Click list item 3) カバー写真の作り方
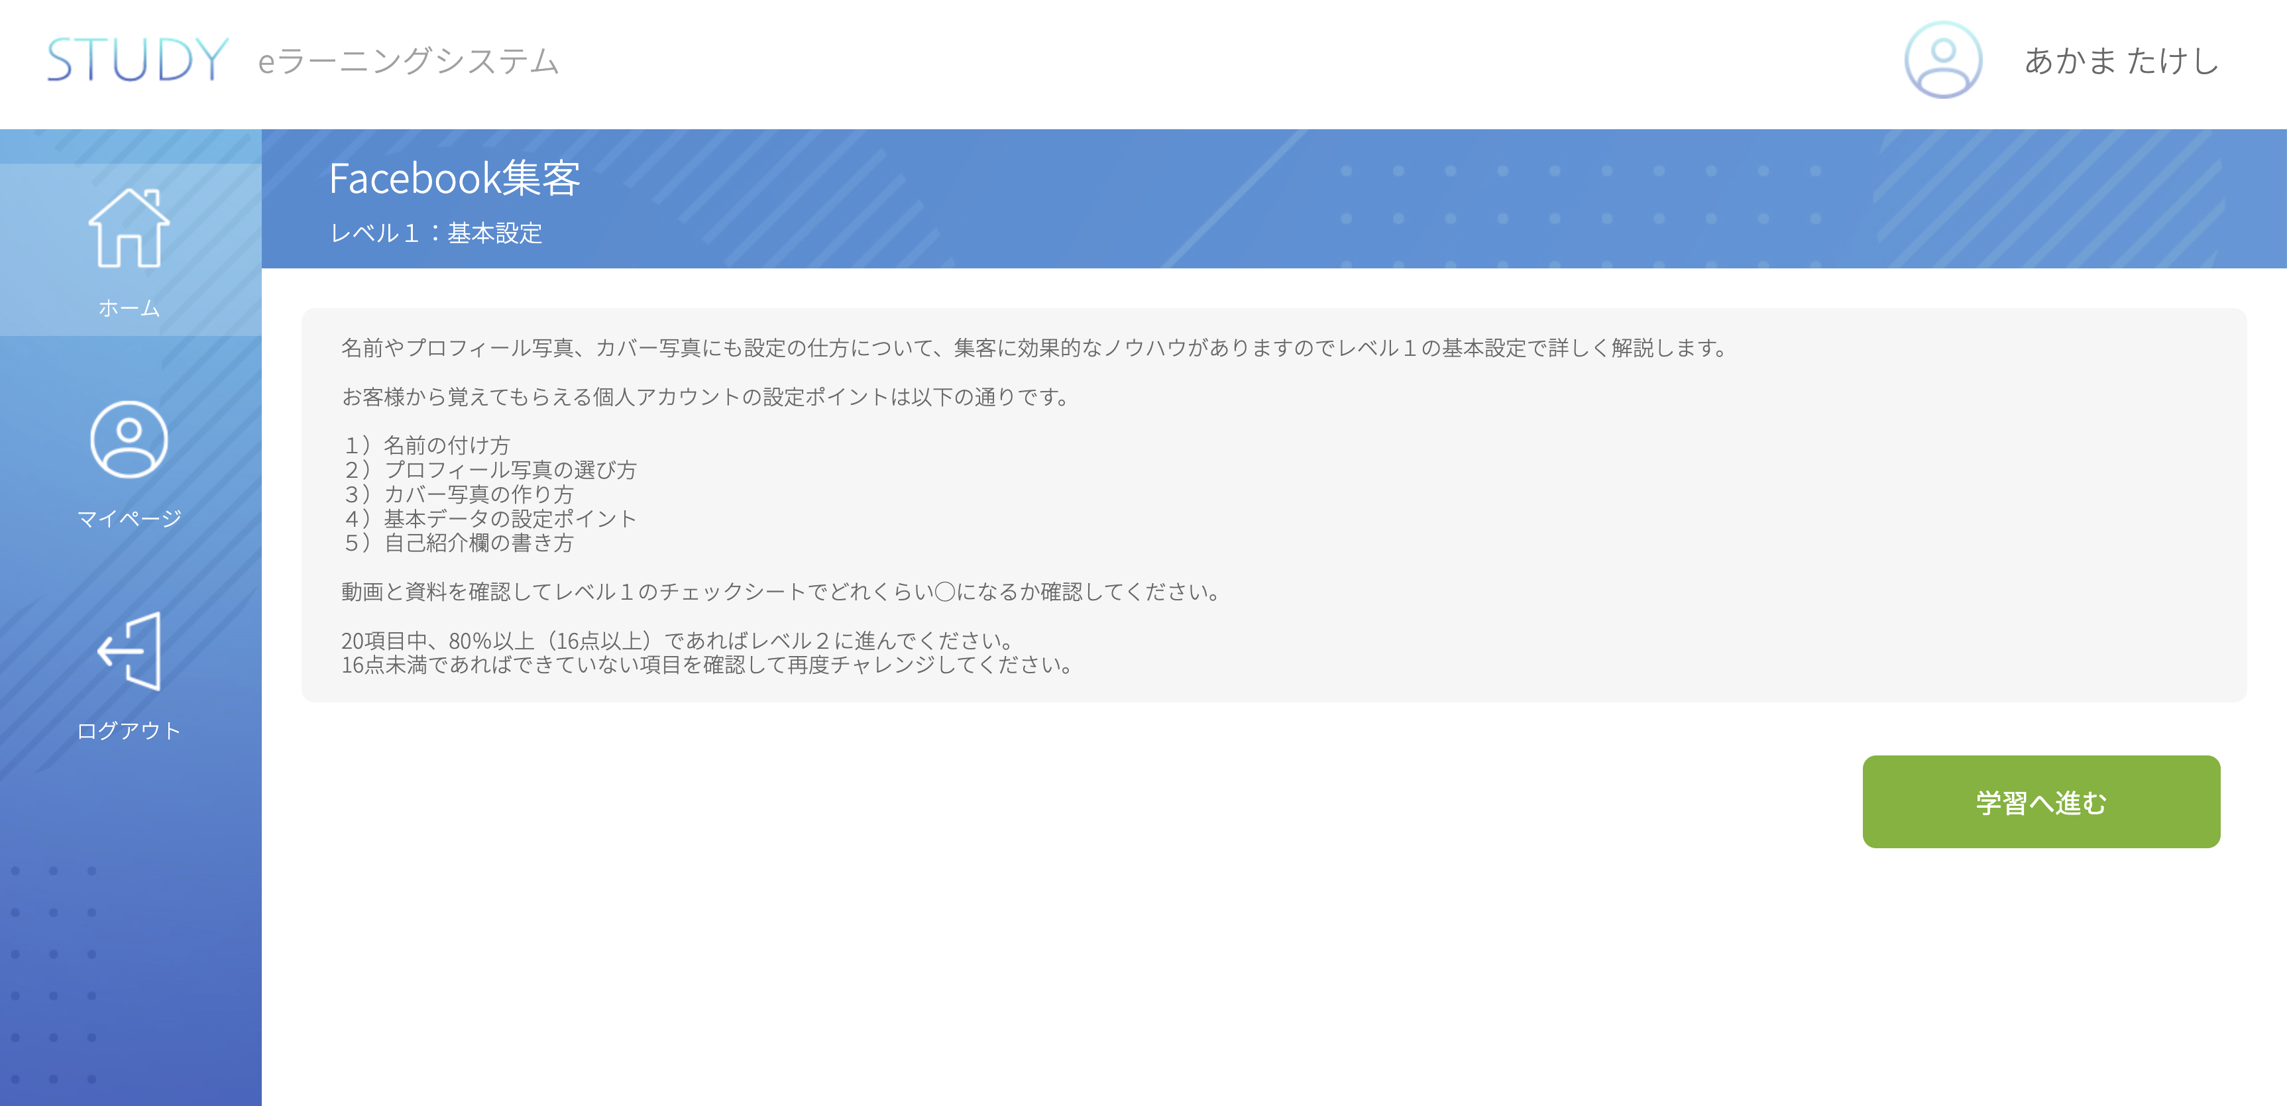 (459, 494)
